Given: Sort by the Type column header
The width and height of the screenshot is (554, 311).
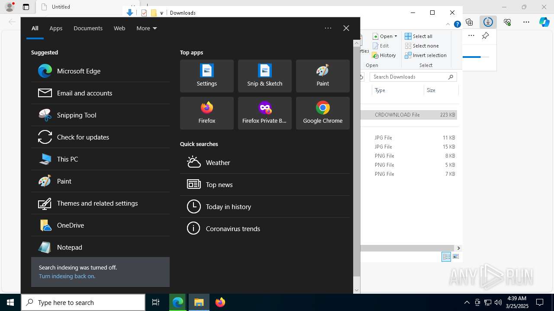Looking at the screenshot, I should pos(397,90).
